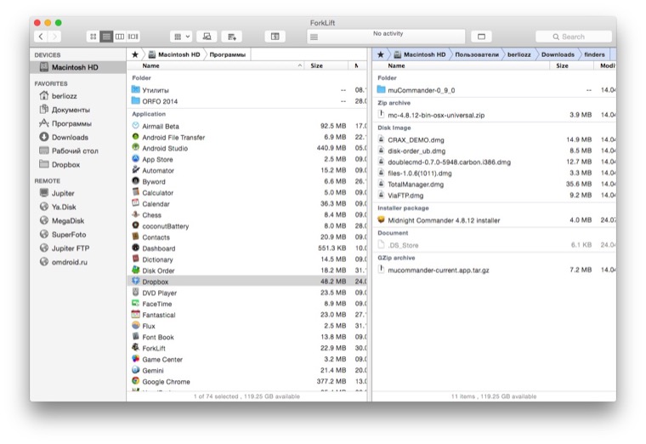Open Программы in sidebar favorites

tap(78, 123)
